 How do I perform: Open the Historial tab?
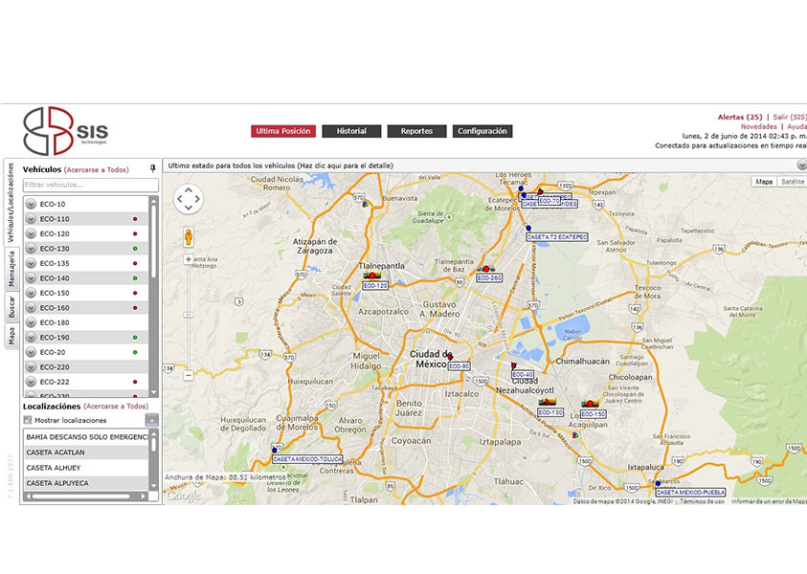351,131
